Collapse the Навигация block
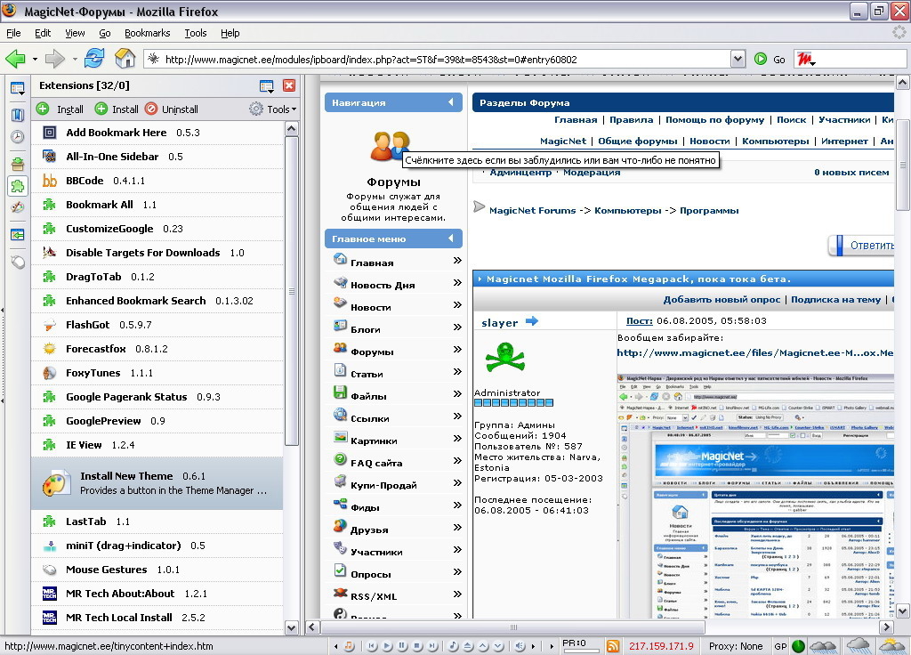 coord(451,102)
